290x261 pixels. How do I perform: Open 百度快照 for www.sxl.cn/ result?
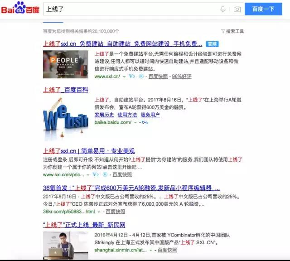[x=158, y=76]
